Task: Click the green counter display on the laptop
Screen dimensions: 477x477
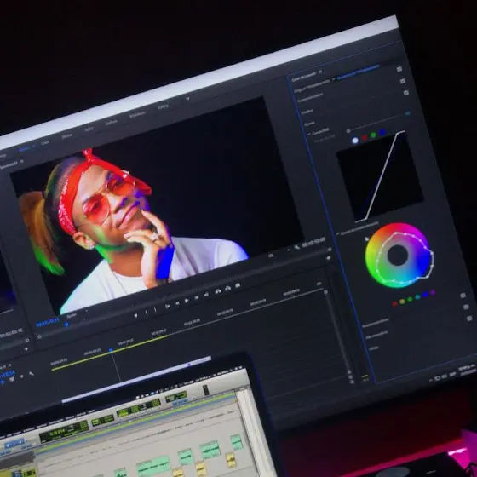Action: click(x=63, y=430)
